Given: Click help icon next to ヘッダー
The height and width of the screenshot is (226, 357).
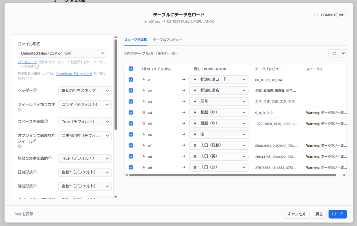Looking at the screenshot, I should coord(35,90).
